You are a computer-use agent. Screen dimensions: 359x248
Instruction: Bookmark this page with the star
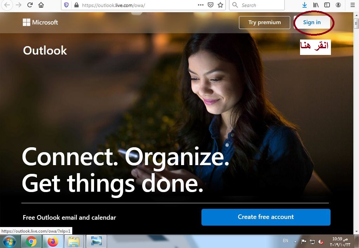(x=220, y=5)
